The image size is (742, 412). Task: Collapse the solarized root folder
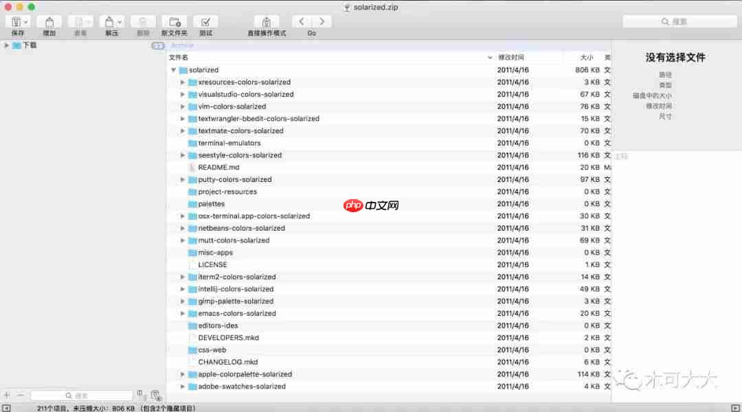174,70
